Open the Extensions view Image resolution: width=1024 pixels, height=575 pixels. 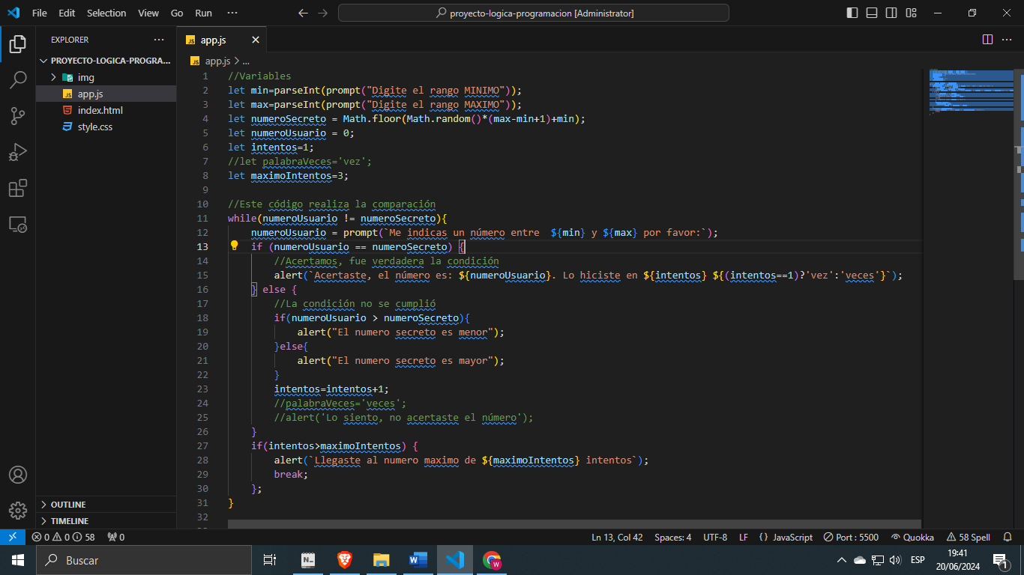pyautogui.click(x=18, y=188)
